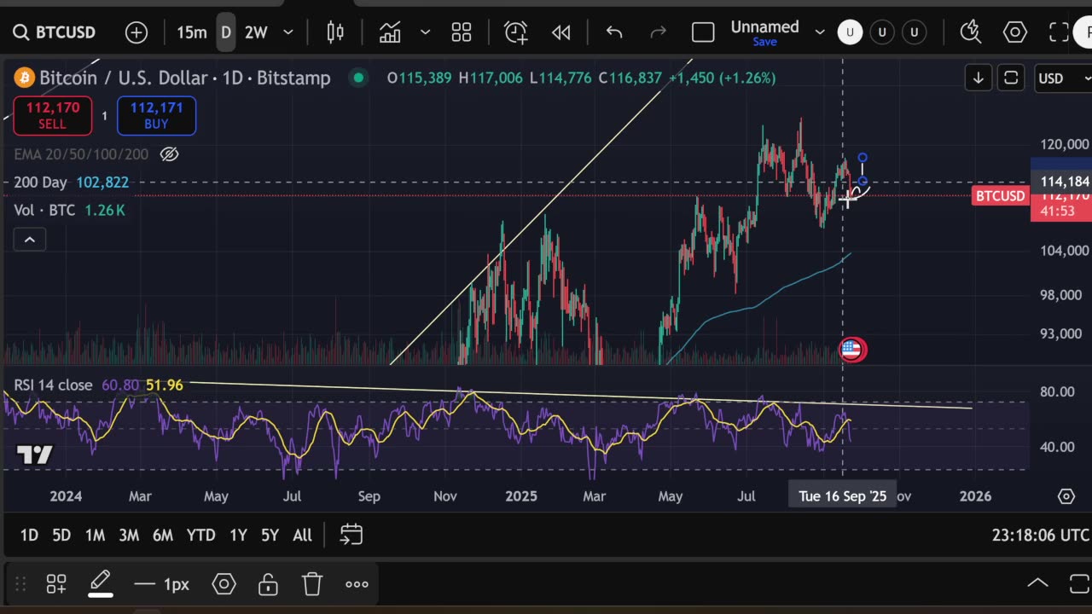Click the panel maximize icon at bottom right

click(x=1080, y=584)
